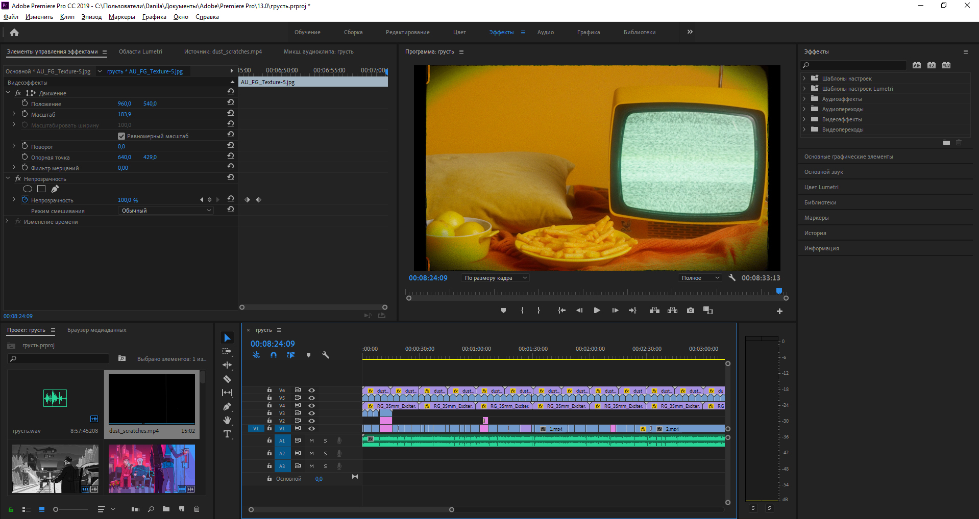Switch project panel to list view
Screen dimensions: 979x519
point(27,509)
